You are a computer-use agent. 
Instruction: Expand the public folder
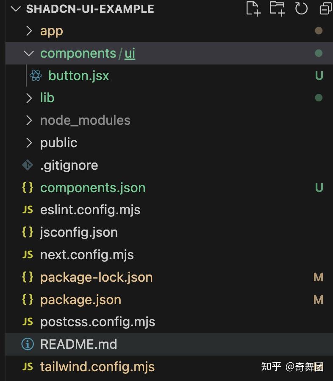pyautogui.click(x=58, y=143)
